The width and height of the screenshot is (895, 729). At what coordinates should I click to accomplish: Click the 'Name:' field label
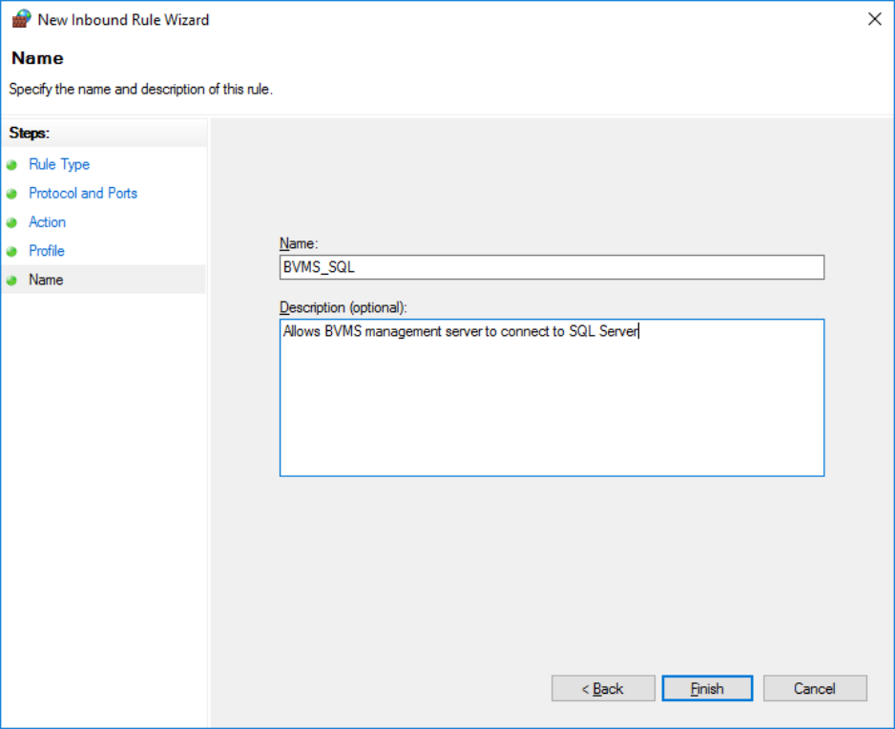pos(298,244)
